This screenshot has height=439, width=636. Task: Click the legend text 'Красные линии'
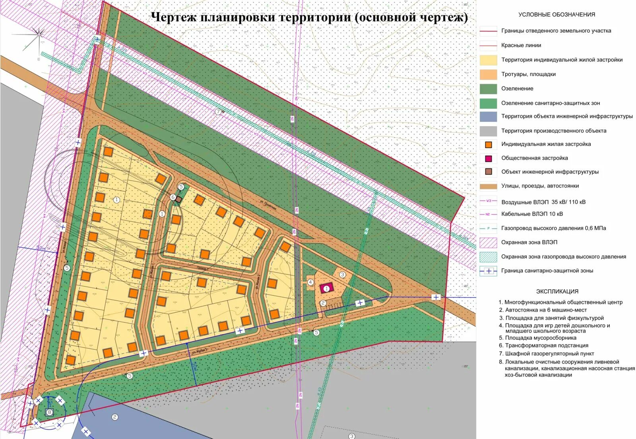click(521, 45)
